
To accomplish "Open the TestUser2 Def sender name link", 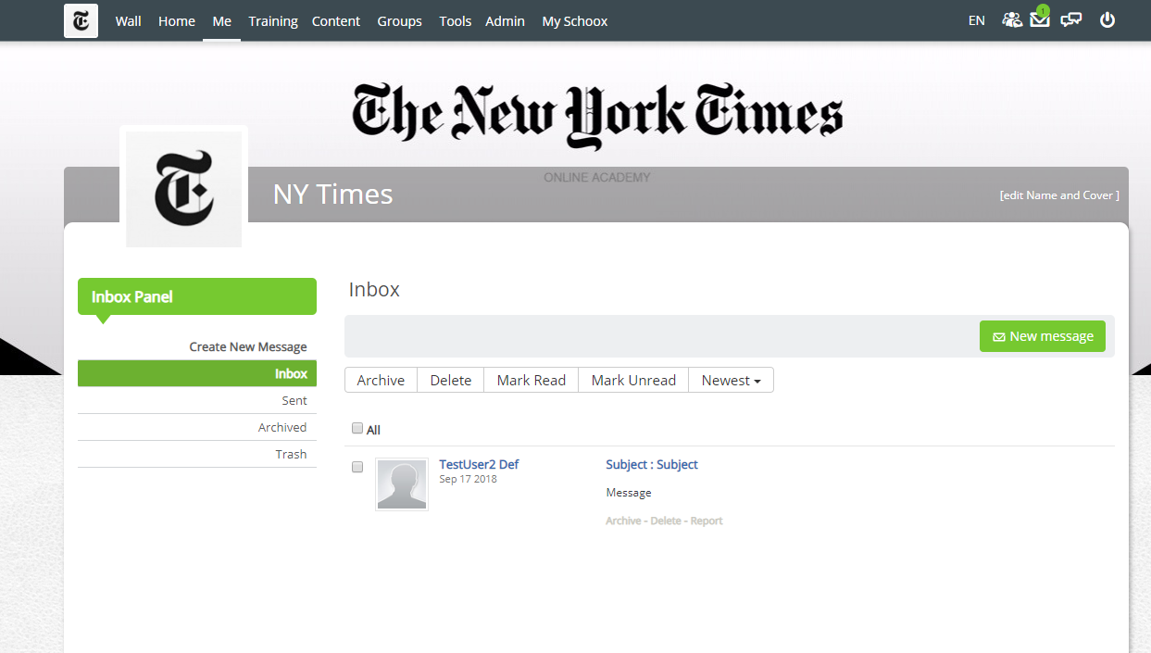I will click(479, 464).
